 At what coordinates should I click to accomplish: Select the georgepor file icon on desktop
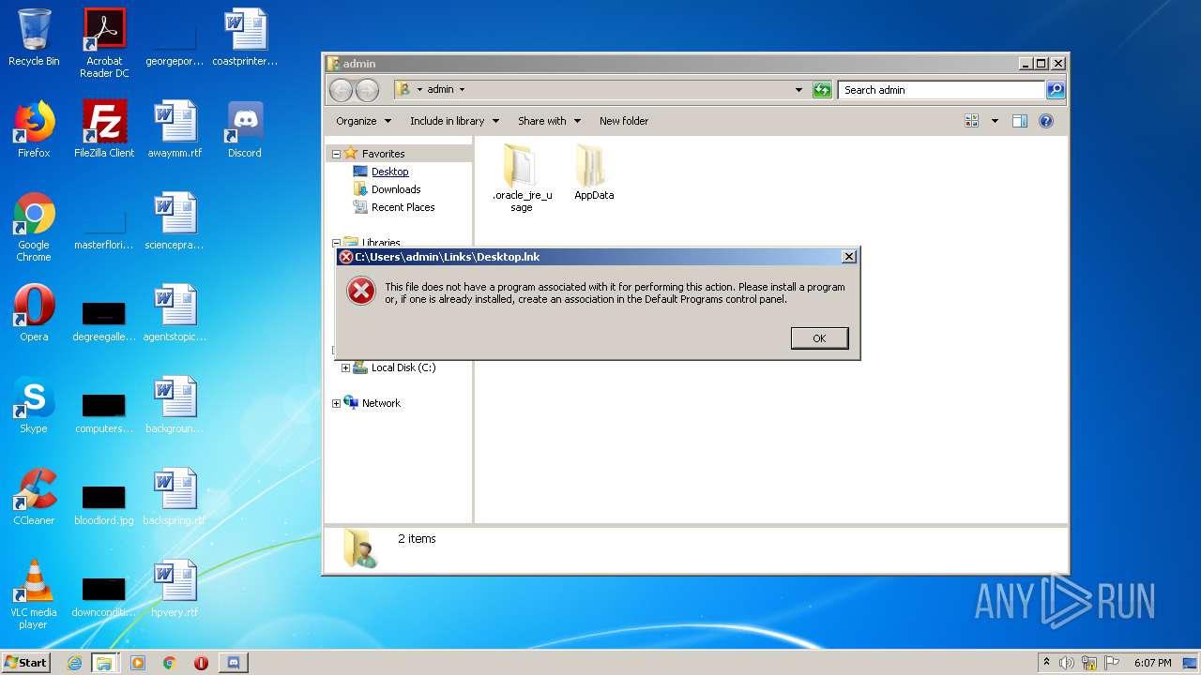tap(175, 47)
